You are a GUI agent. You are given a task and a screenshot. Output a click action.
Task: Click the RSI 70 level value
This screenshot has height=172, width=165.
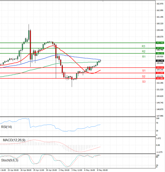point(157,123)
